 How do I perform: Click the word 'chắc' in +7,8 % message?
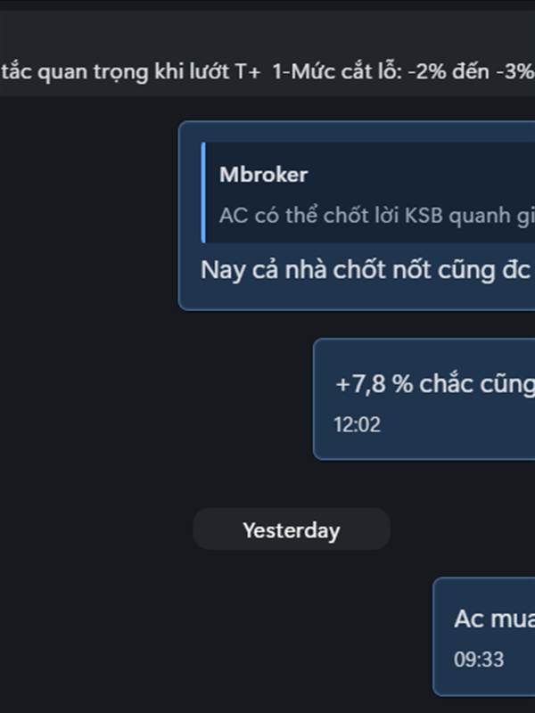tap(447, 384)
